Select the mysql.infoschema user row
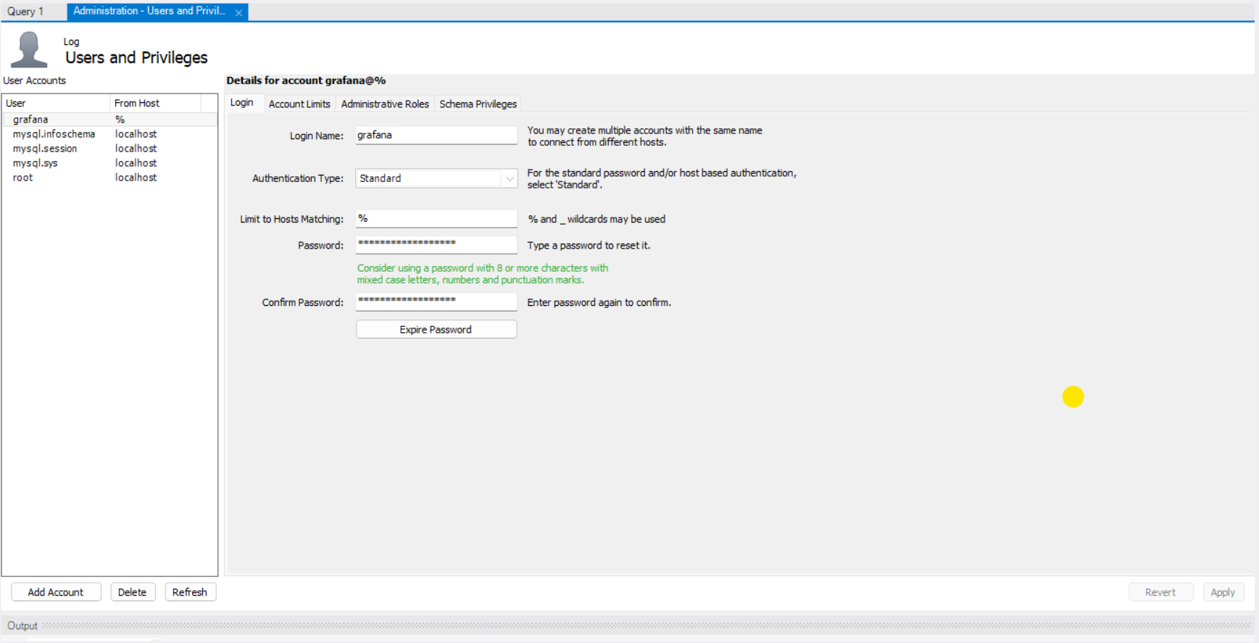This screenshot has width=1259, height=643. tap(110, 134)
